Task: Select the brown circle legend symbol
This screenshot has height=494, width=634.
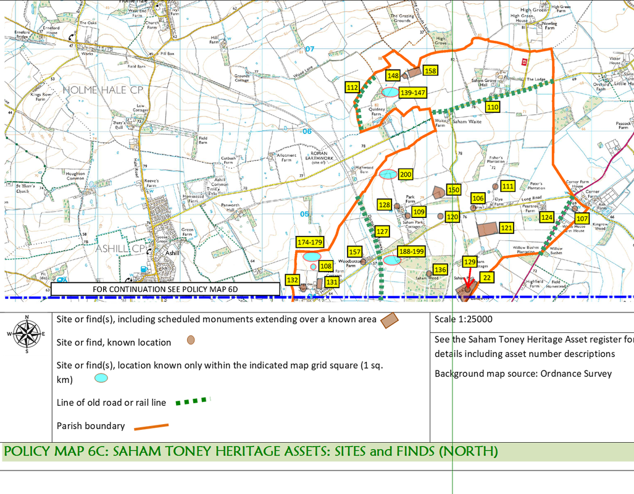Action: pyautogui.click(x=191, y=340)
